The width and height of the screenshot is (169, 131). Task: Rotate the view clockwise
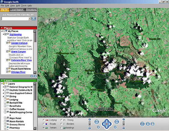[x=117, y=122]
